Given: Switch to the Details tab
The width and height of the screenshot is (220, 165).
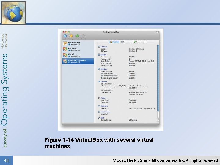Looking at the screenshot, I should coord(114,42).
